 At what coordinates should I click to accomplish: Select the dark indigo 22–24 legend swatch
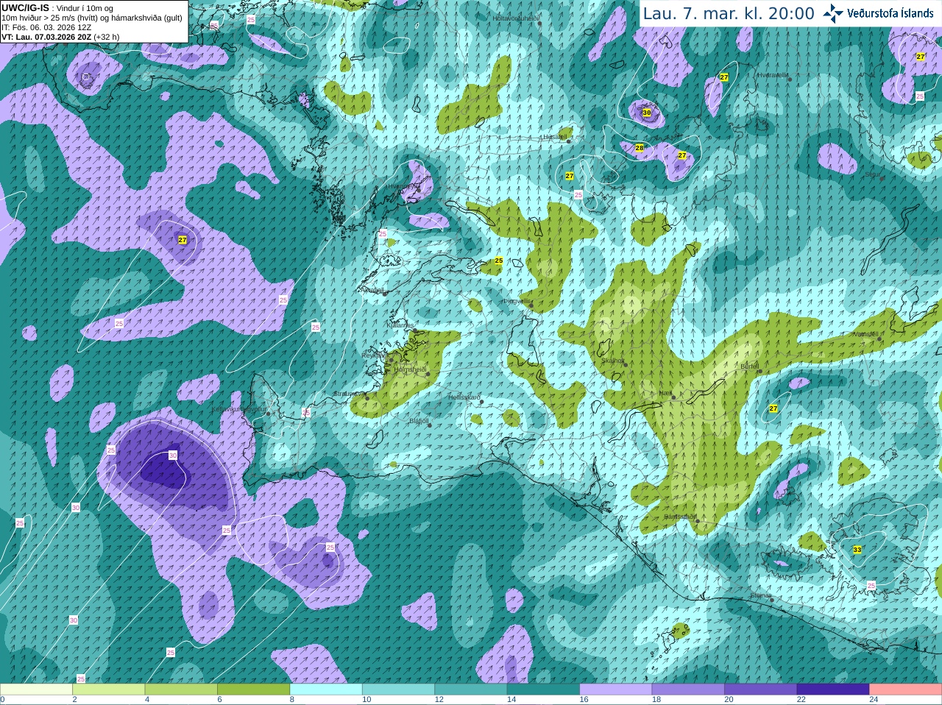pos(833,690)
